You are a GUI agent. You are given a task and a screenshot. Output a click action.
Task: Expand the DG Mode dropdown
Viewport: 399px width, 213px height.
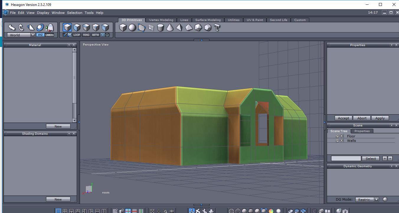(376, 199)
